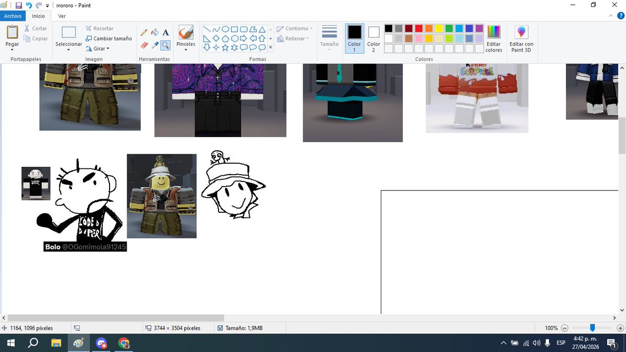
Task: Open the Contorno outline dropdown
Action: tap(295, 29)
